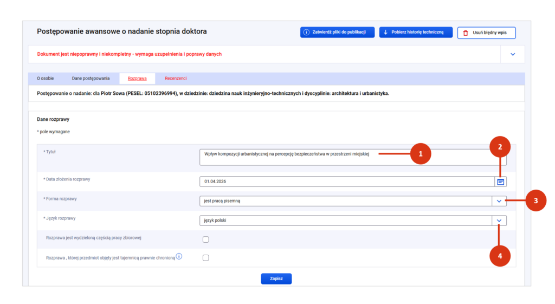This screenshot has width=555, height=304.
Task: Open the 'Forma rozprawy' dropdown arrow
Action: [x=499, y=201]
